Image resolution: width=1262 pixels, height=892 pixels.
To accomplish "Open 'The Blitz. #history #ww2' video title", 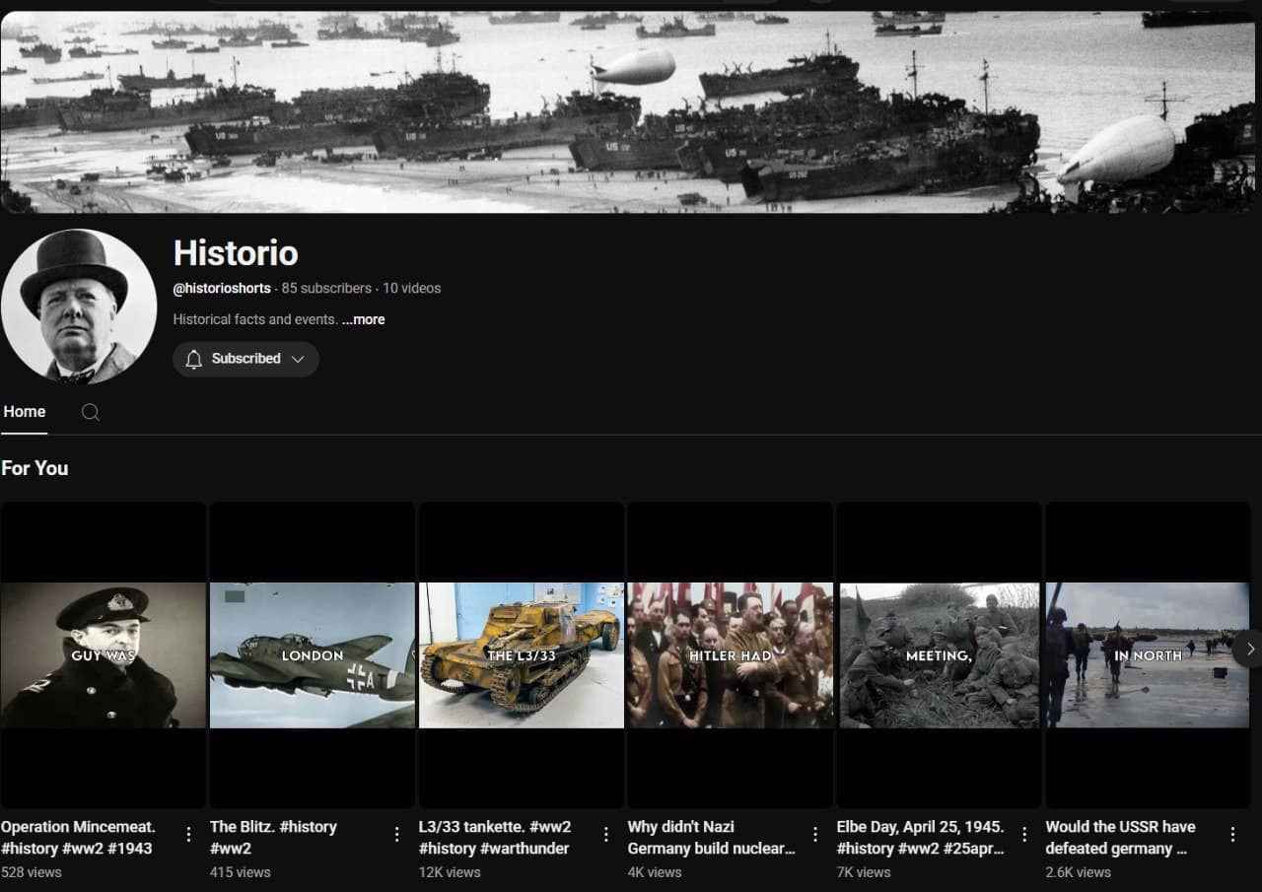I will point(274,837).
